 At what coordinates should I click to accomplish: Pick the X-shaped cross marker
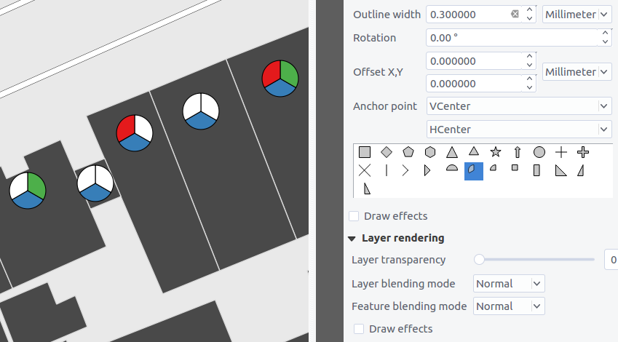pos(365,170)
